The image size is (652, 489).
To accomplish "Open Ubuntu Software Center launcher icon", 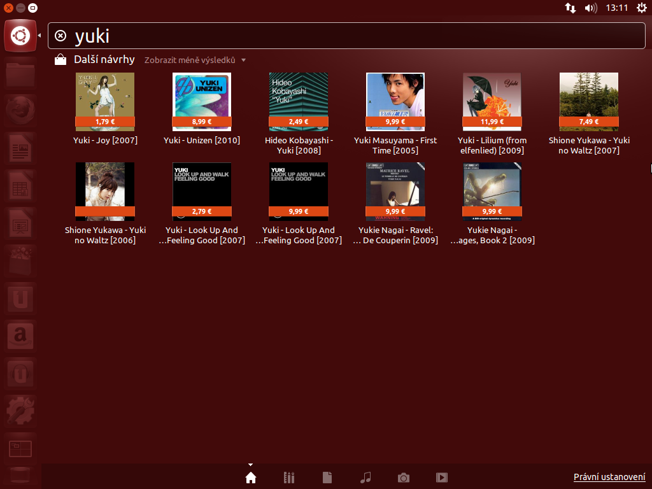I will (20, 260).
